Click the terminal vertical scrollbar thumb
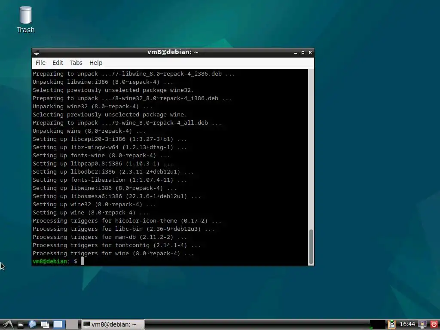The height and width of the screenshot is (330, 440). [311, 247]
